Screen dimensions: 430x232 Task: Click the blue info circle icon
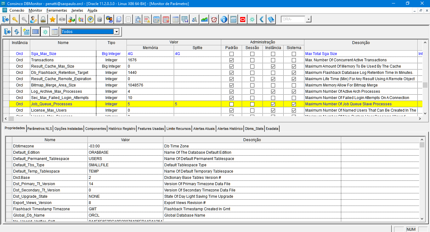pos(224,19)
